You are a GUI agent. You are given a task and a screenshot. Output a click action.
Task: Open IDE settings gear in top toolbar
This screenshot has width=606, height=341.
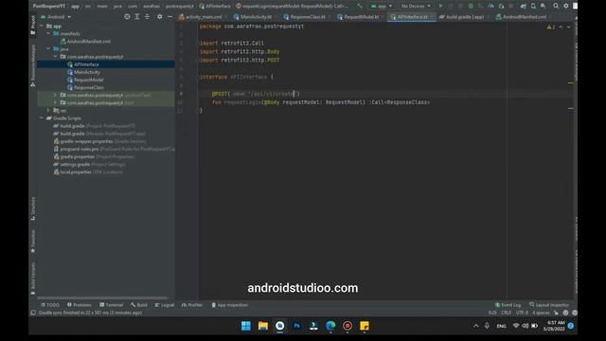pos(566,7)
